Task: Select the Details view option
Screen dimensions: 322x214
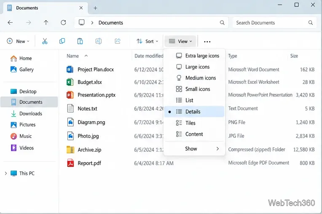Action: click(194, 111)
